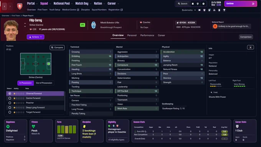Viewport: 261px width, 147px height.
Task: Select the Target Forward role radio
Action: point(10,112)
